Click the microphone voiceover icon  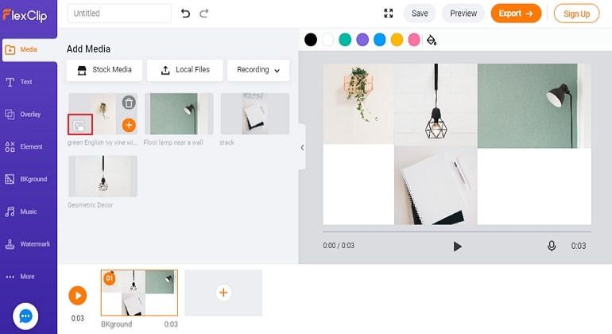click(552, 246)
